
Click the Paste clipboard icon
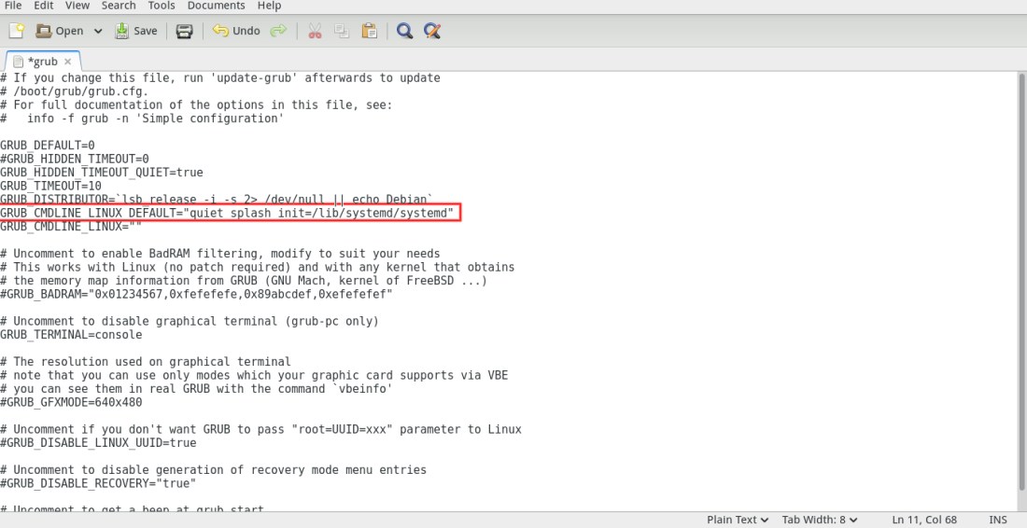[x=370, y=31]
